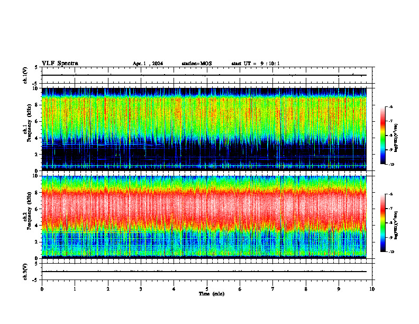Click the color bar beside ch.1 spectrogram
This screenshot has width=419, height=324.
coord(382,136)
